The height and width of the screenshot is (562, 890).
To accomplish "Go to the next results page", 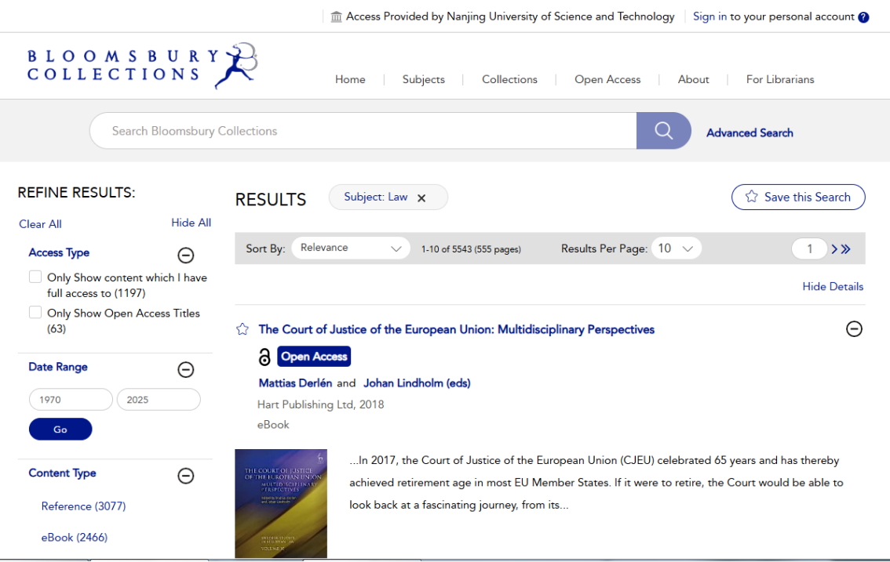I will point(834,249).
